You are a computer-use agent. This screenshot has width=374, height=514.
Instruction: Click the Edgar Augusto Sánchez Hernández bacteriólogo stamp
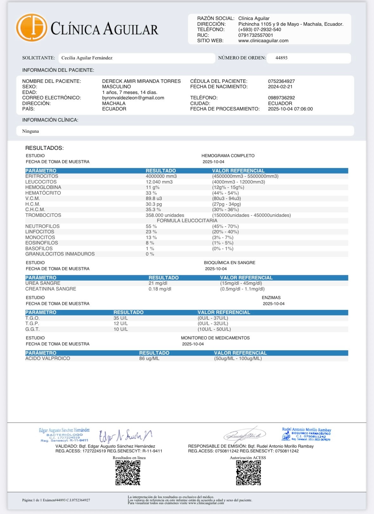(64, 435)
